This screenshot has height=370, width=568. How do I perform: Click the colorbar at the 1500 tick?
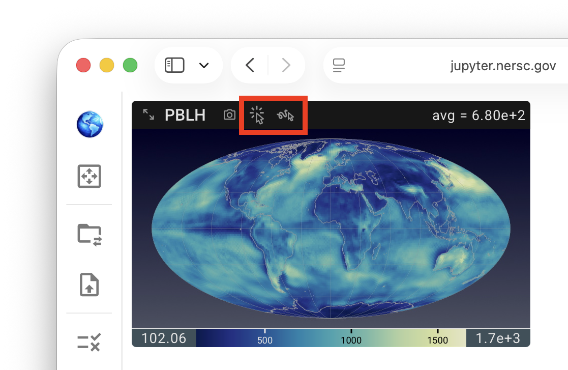(438, 338)
